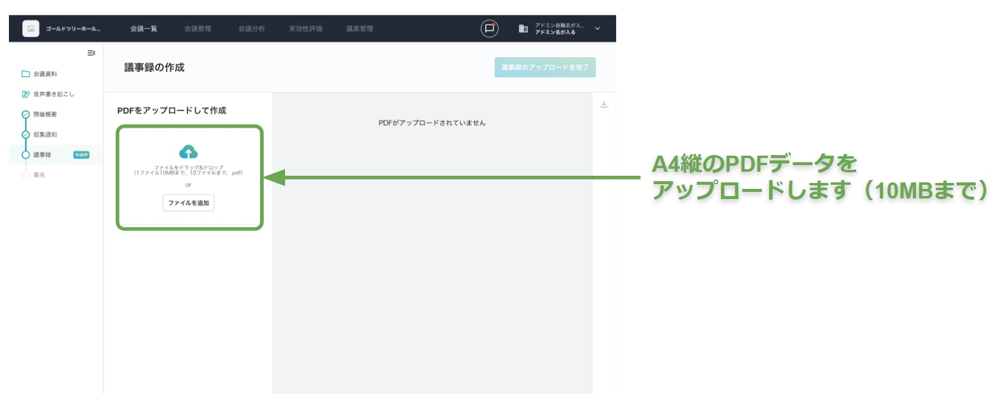
Task: Select the 招集通知 completed step circle
Action: pyautogui.click(x=26, y=135)
